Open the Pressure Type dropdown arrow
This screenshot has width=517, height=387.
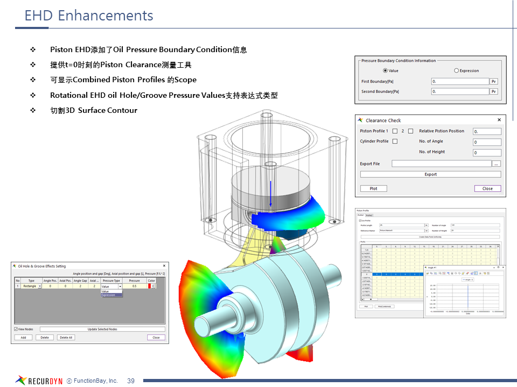pyautogui.click(x=120, y=286)
